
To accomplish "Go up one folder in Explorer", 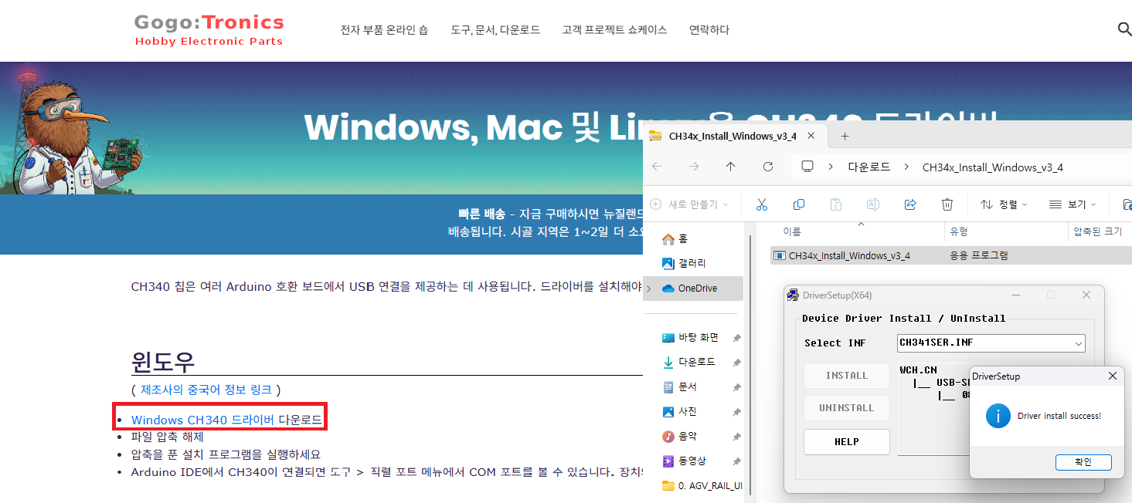I will (731, 167).
